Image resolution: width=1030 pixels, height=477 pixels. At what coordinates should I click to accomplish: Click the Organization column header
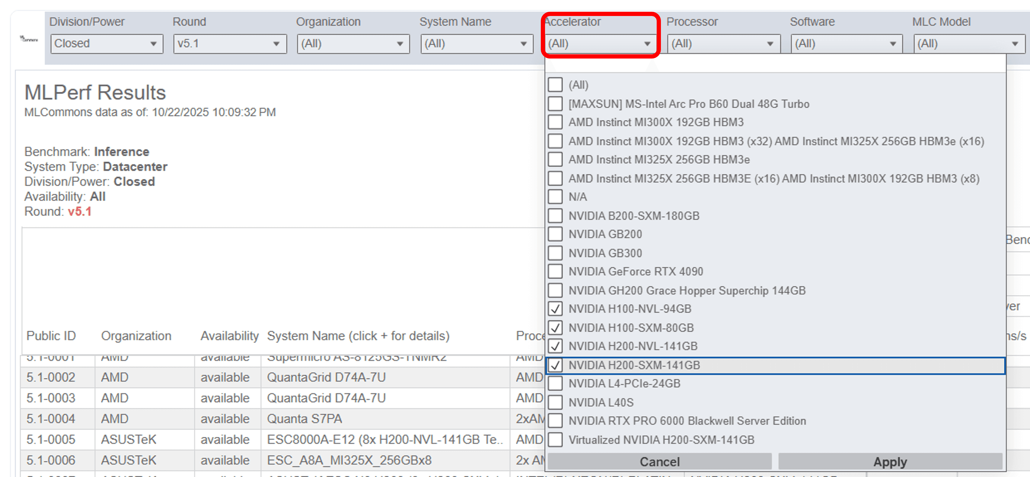[136, 336]
